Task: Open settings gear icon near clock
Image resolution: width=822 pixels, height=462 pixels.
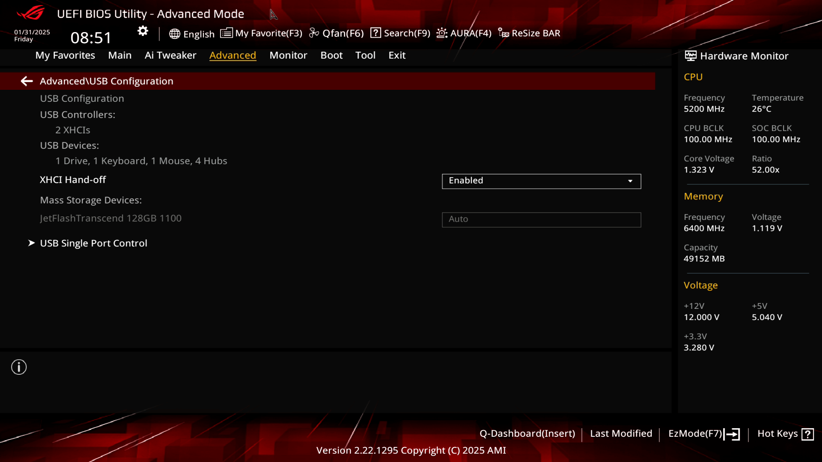Action: 143,31
